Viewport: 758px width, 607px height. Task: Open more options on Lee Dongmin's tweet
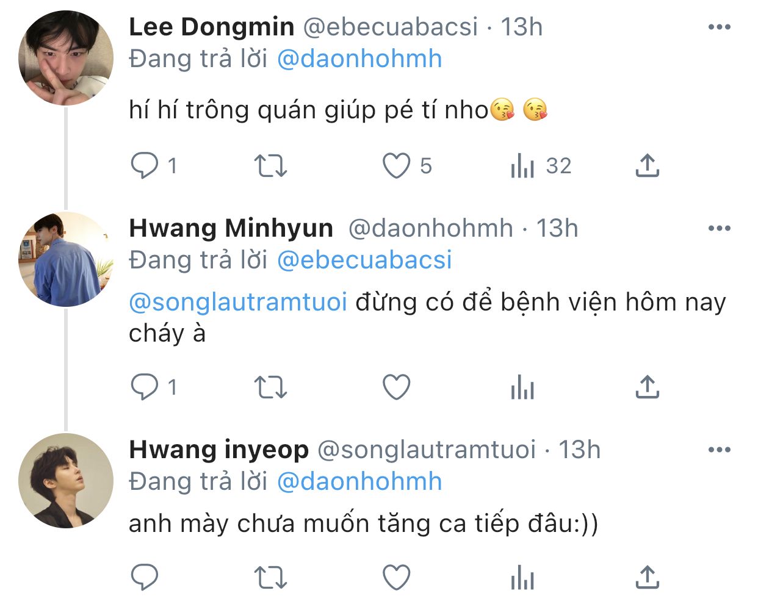click(720, 27)
